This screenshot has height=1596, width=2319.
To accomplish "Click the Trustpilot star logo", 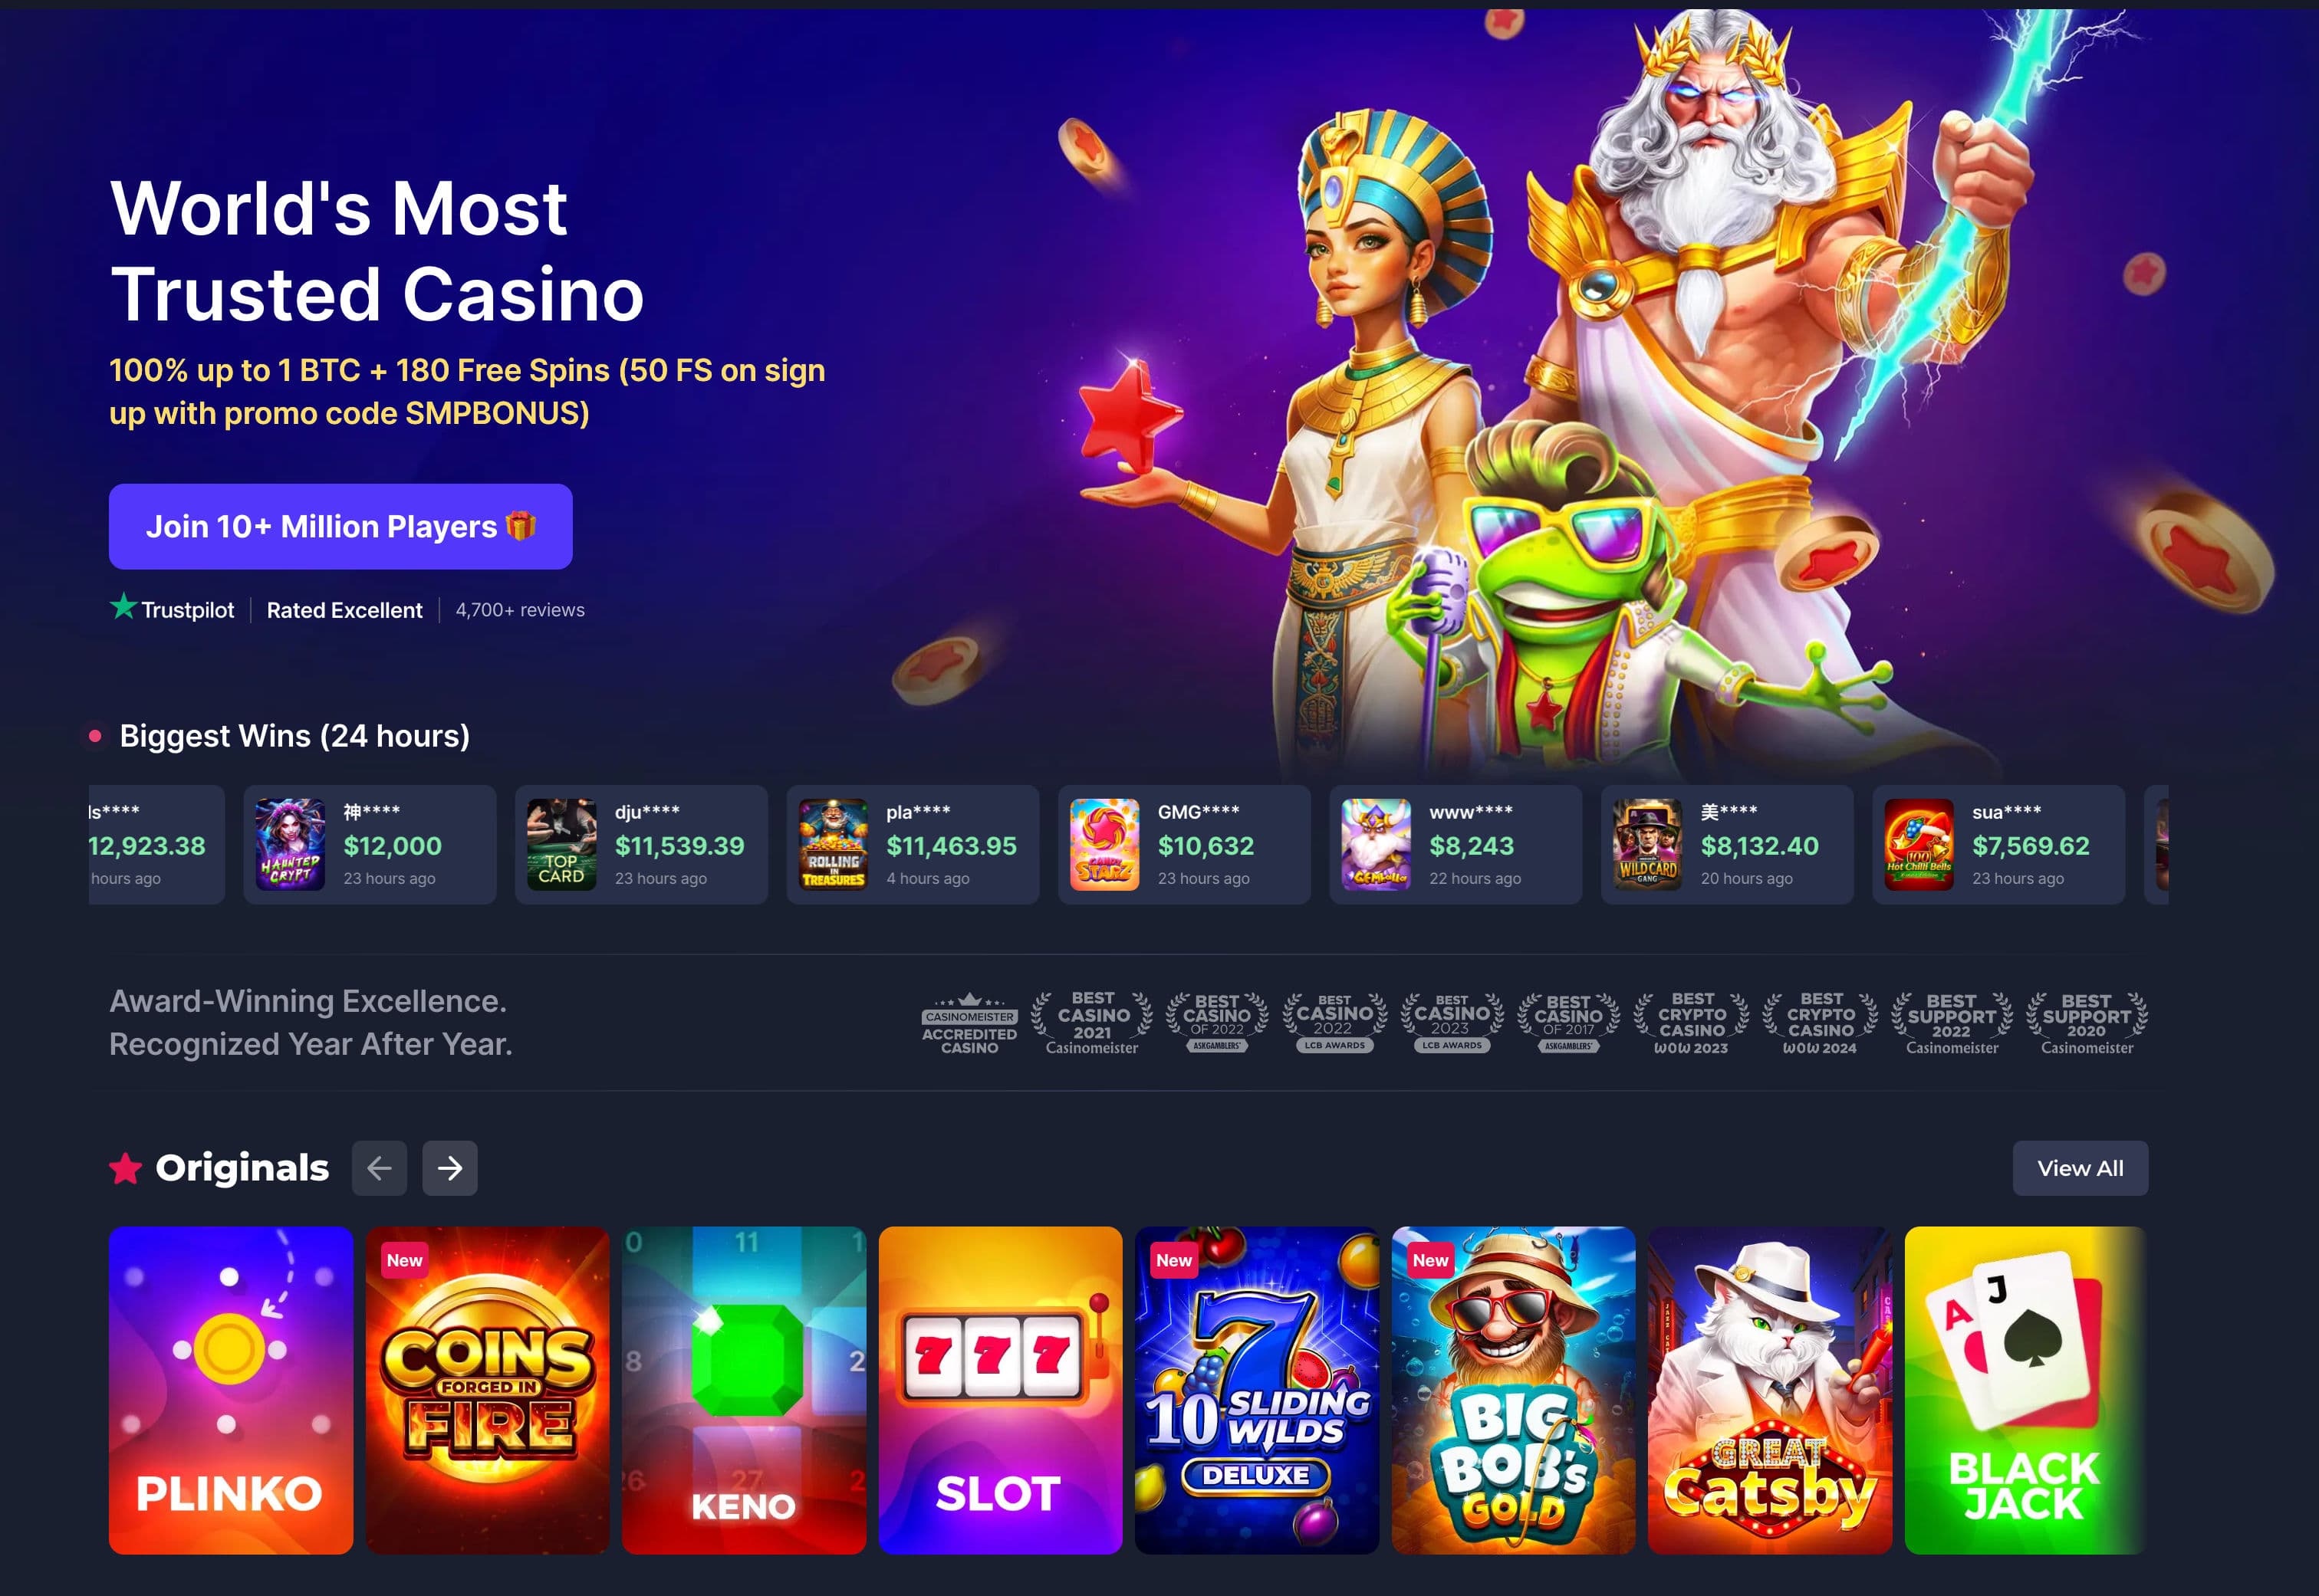I will click(123, 606).
